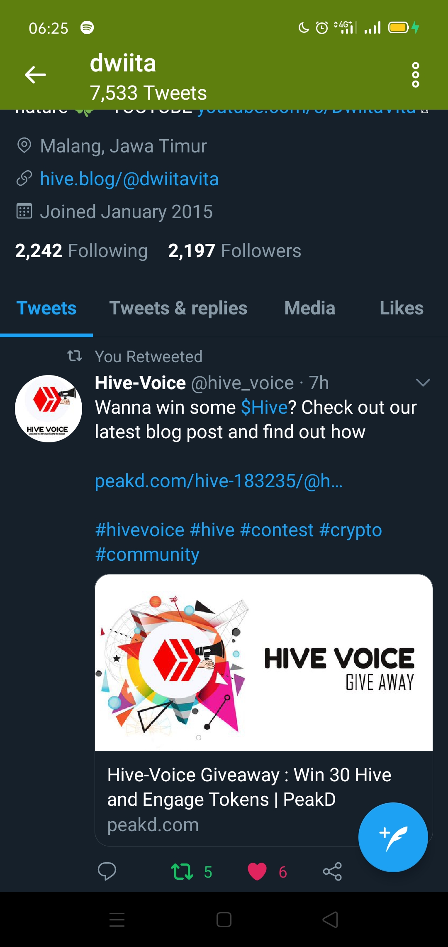This screenshot has height=947, width=448.
Task: Open the Likes tab
Action: pos(402,308)
